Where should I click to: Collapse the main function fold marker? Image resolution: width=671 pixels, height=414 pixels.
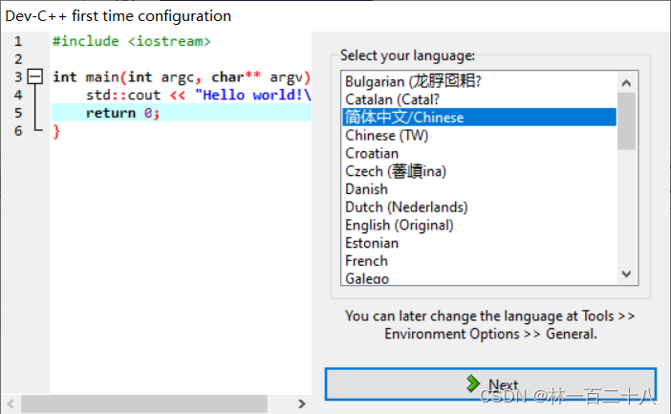click(x=35, y=76)
